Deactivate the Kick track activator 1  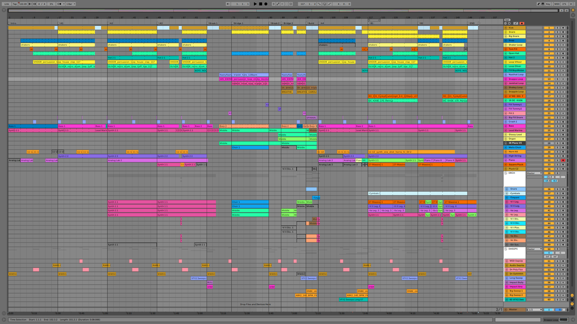pyautogui.click(x=549, y=28)
